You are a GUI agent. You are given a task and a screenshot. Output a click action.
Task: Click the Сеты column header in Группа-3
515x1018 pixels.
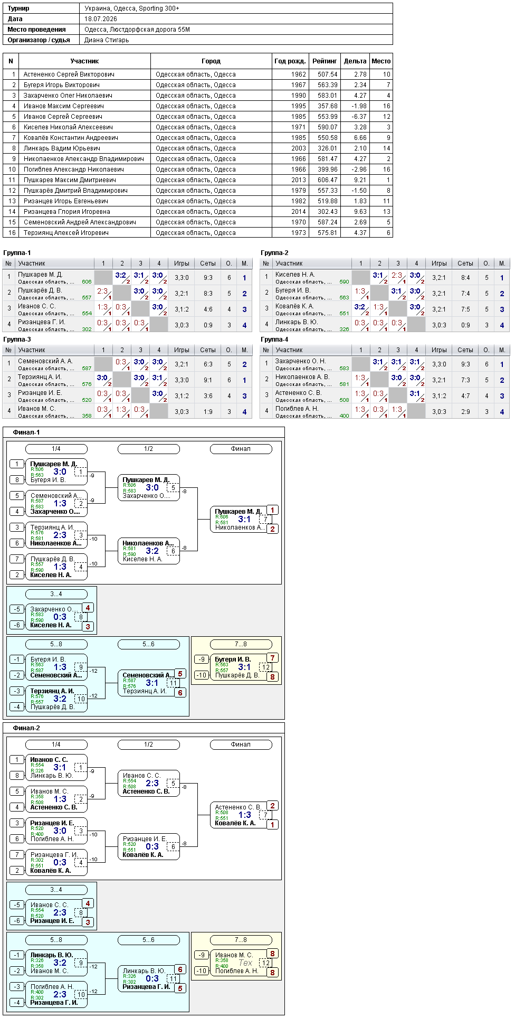point(208,350)
